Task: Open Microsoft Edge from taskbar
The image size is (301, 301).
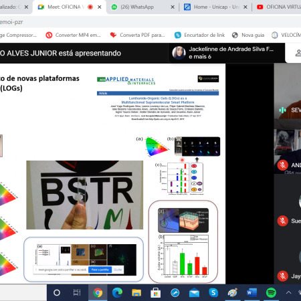Action: point(117,292)
